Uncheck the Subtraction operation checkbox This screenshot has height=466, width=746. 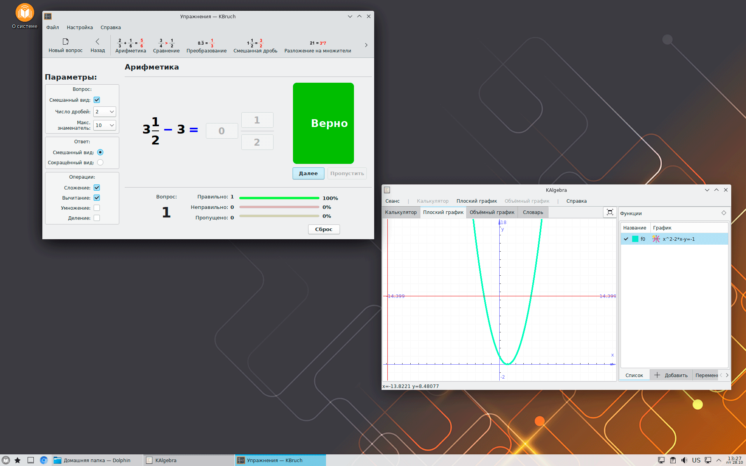click(x=97, y=198)
